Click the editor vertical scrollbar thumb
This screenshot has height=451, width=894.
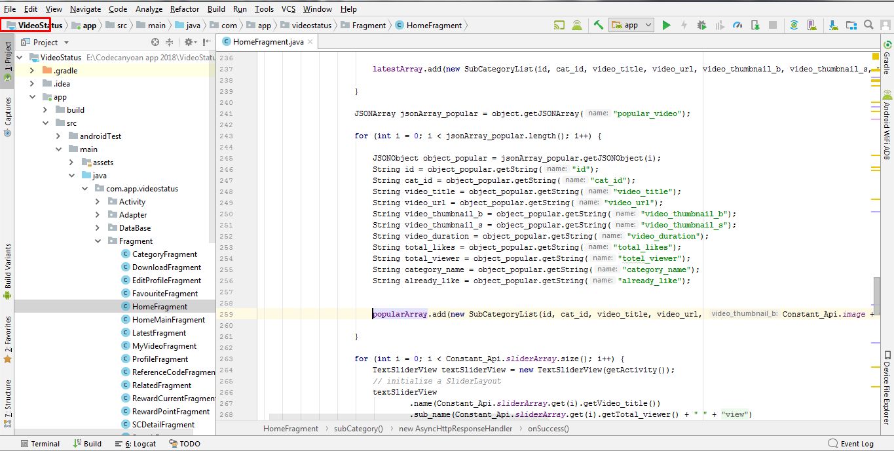coord(876,295)
